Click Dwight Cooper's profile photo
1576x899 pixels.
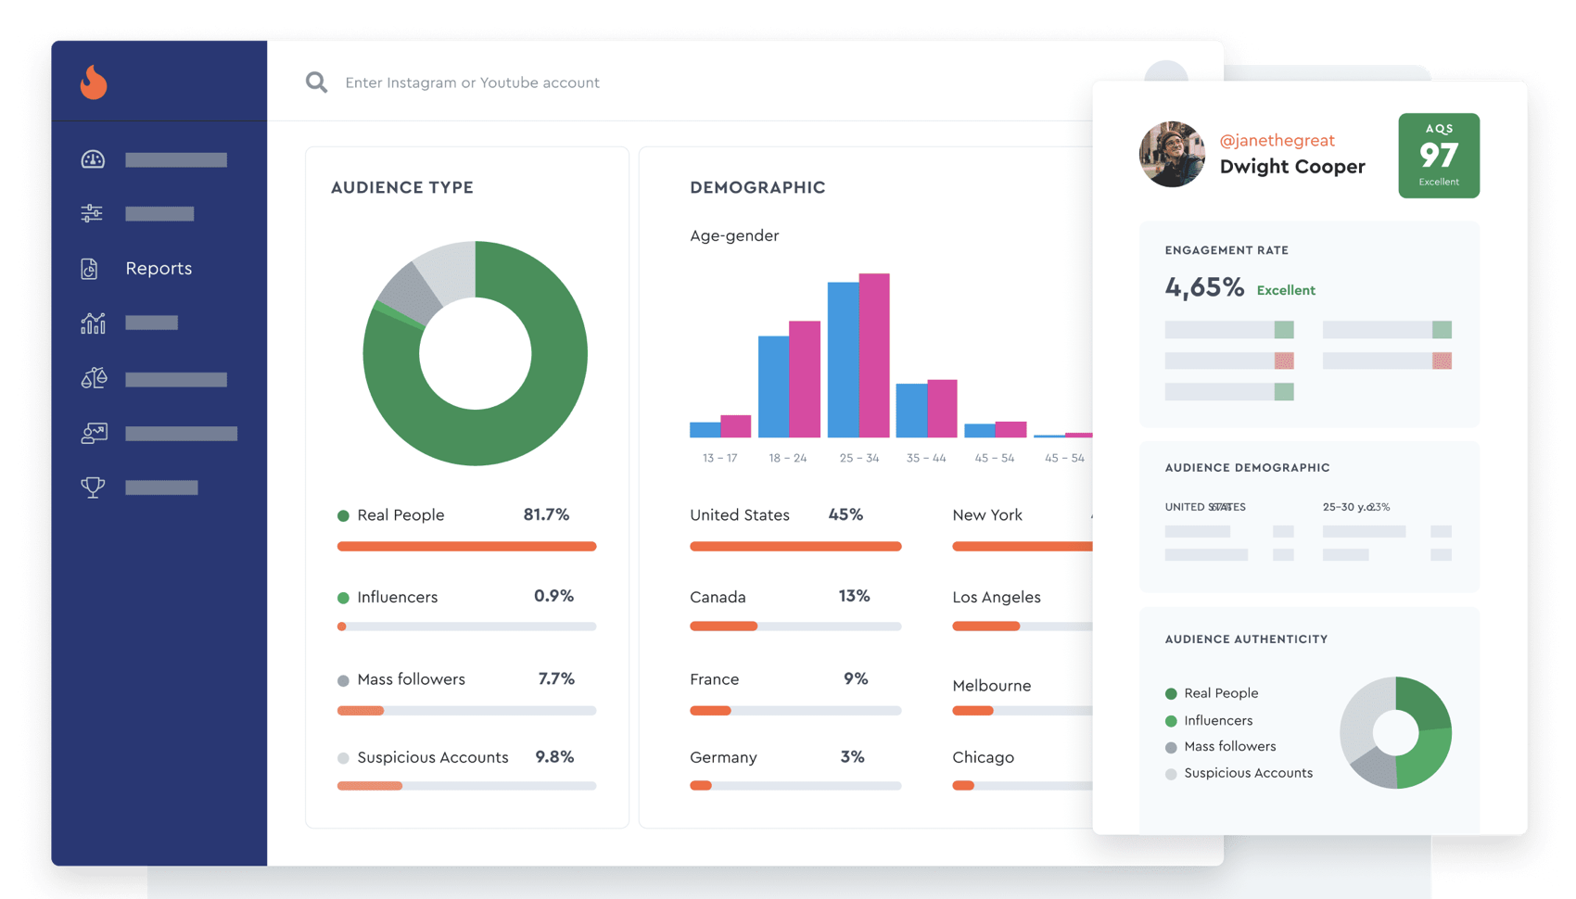(x=1172, y=154)
